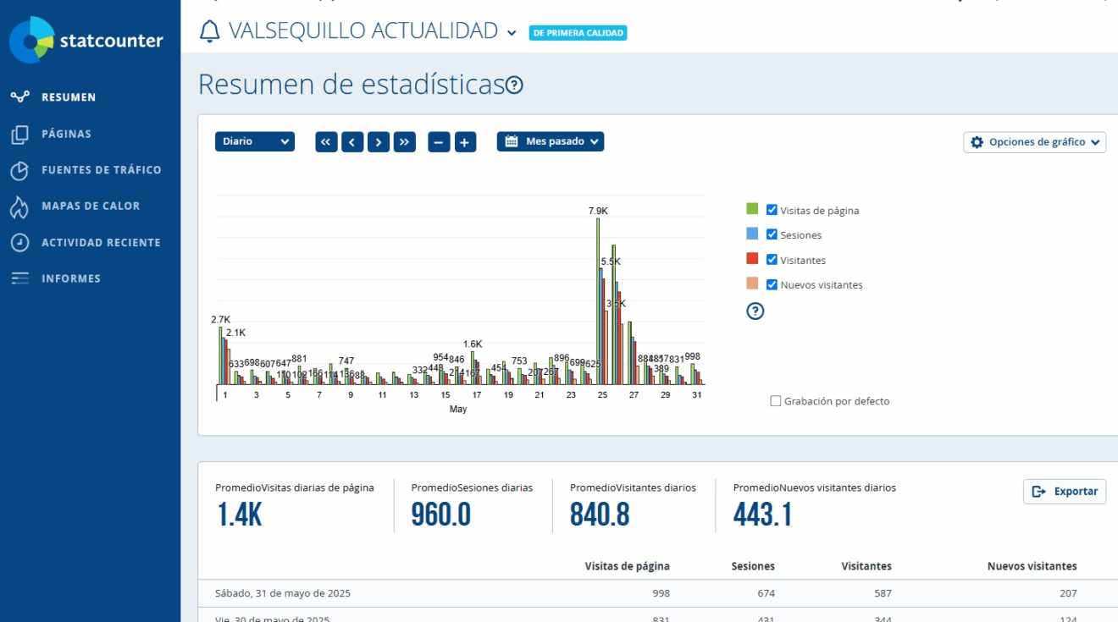Open the Informes sidebar section

click(x=71, y=278)
